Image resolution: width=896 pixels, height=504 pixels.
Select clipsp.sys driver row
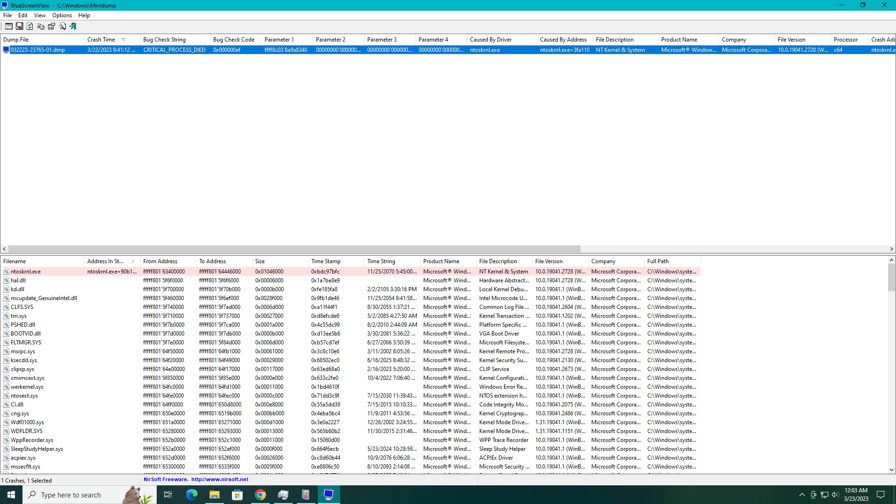pos(350,369)
